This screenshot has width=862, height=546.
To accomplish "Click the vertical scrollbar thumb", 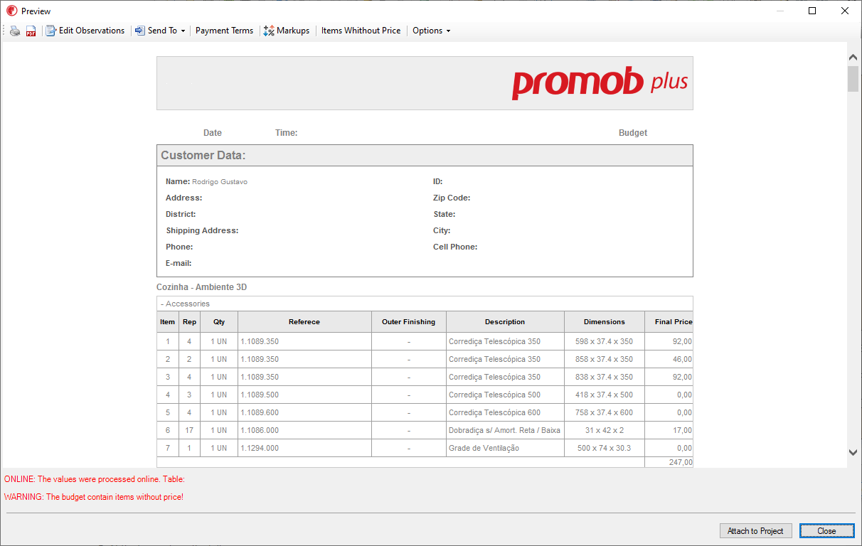I will tap(853, 79).
